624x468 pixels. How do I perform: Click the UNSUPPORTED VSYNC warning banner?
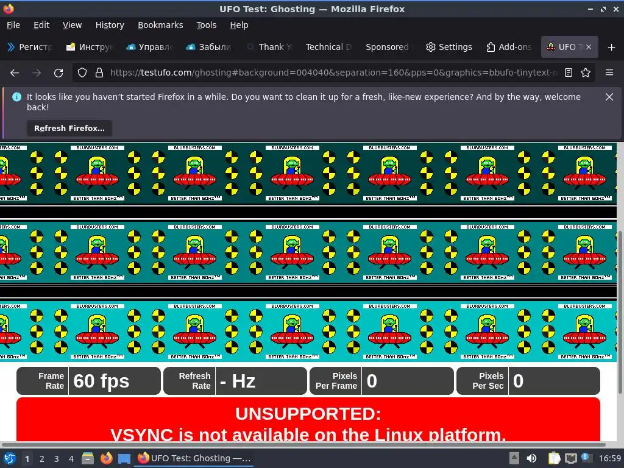[308, 419]
